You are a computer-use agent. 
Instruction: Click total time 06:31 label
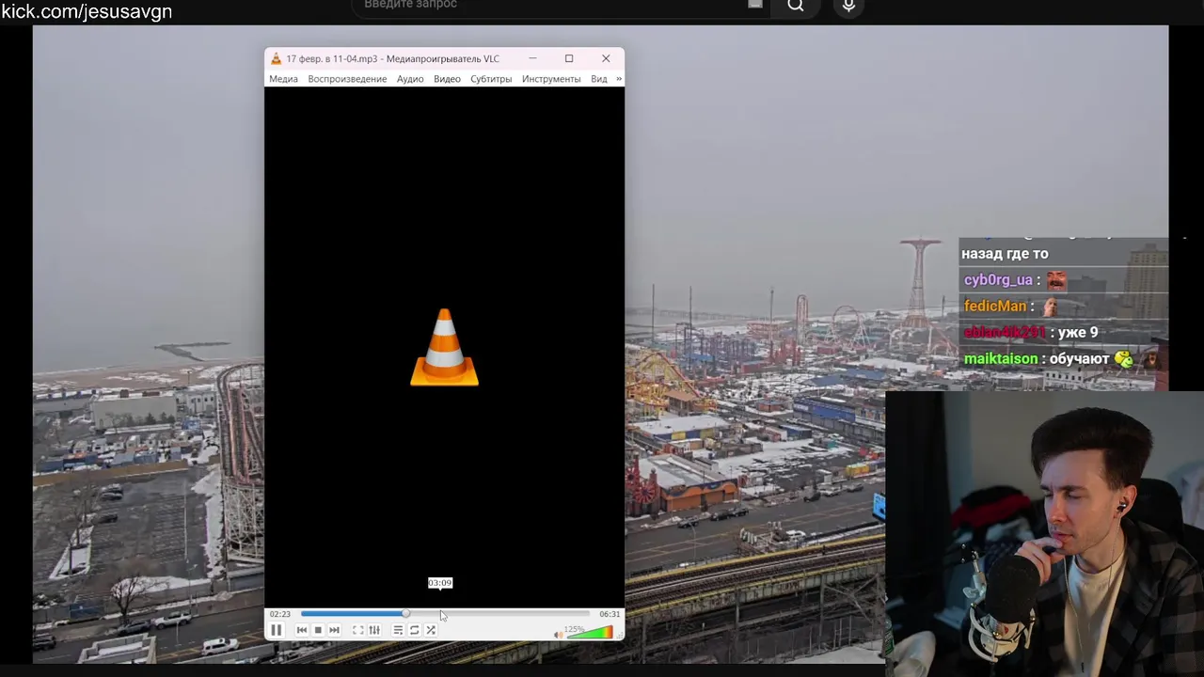tap(610, 614)
